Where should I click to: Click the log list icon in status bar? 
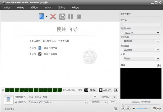coord(116,109)
